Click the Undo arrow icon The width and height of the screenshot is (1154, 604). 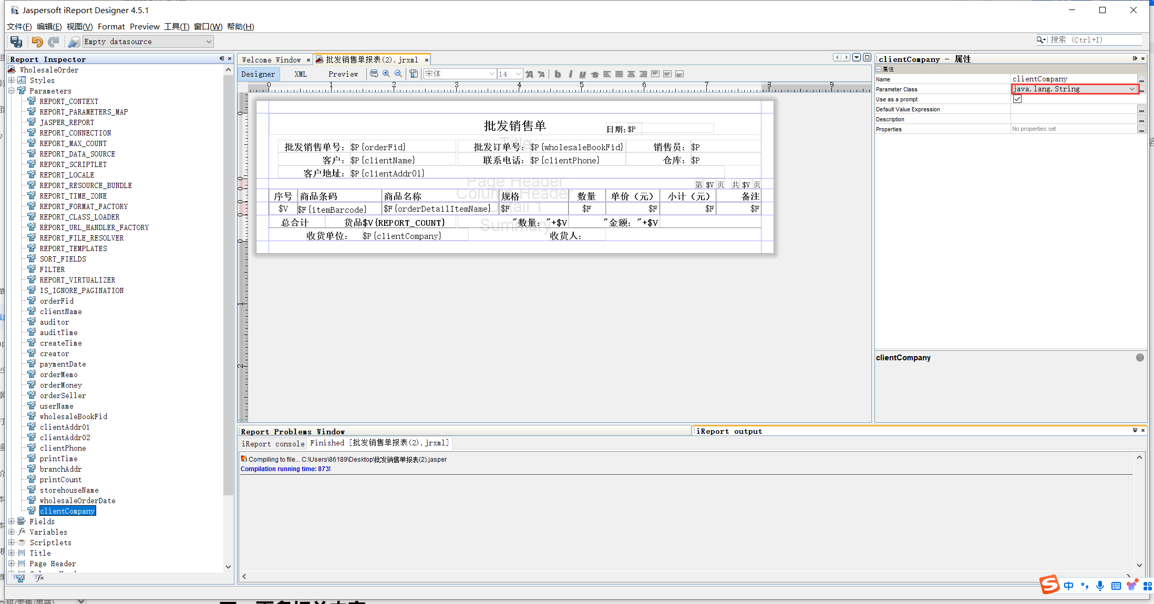[x=37, y=41]
